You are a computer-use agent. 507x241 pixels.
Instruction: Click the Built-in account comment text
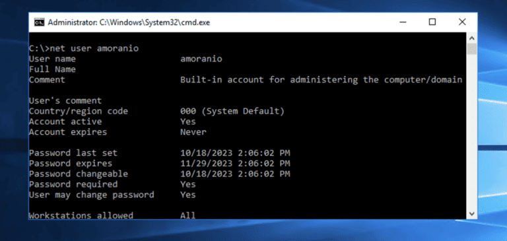321,80
